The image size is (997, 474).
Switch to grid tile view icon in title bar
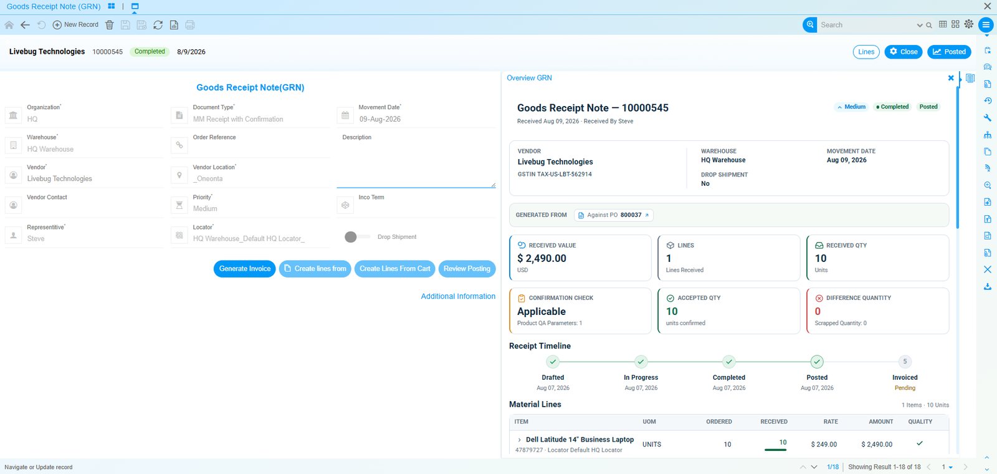(x=111, y=6)
